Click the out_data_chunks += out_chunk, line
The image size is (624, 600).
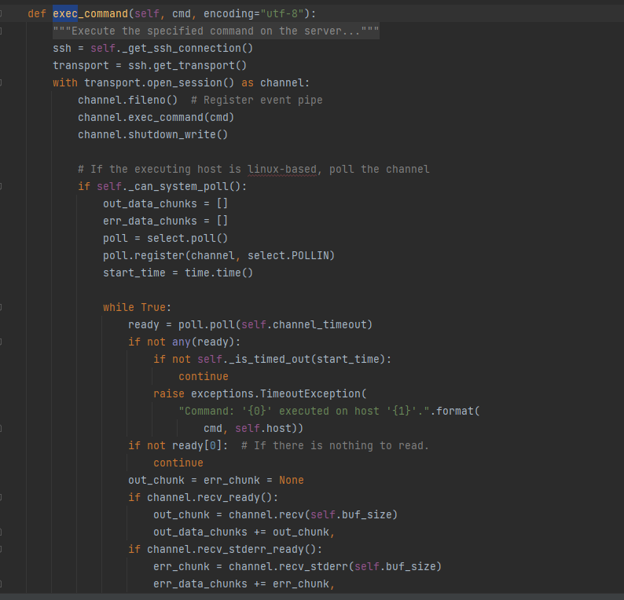point(244,532)
